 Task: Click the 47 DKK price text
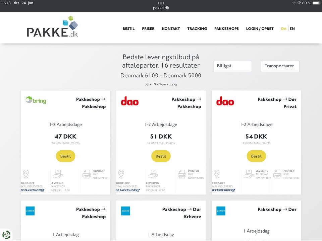point(65,137)
